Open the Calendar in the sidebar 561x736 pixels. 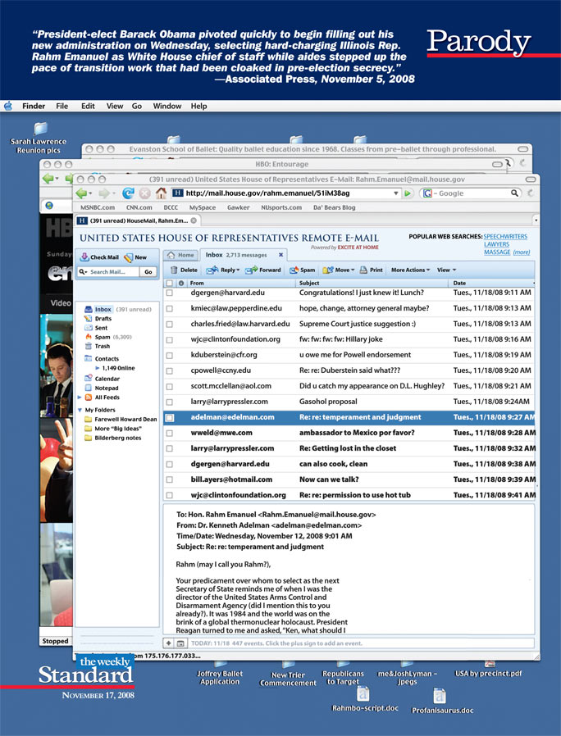[107, 379]
